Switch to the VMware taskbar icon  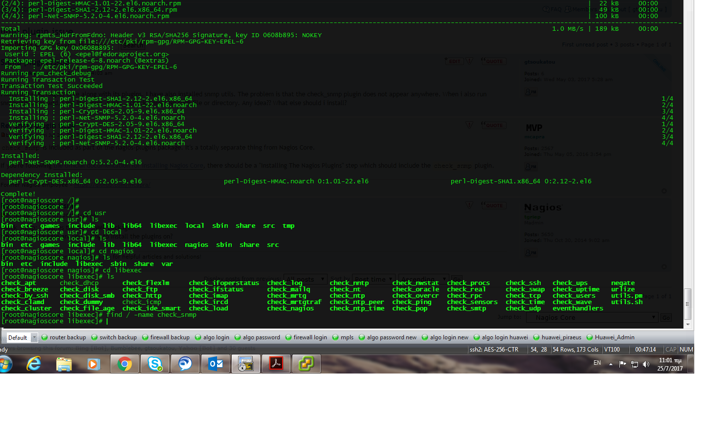point(307,364)
